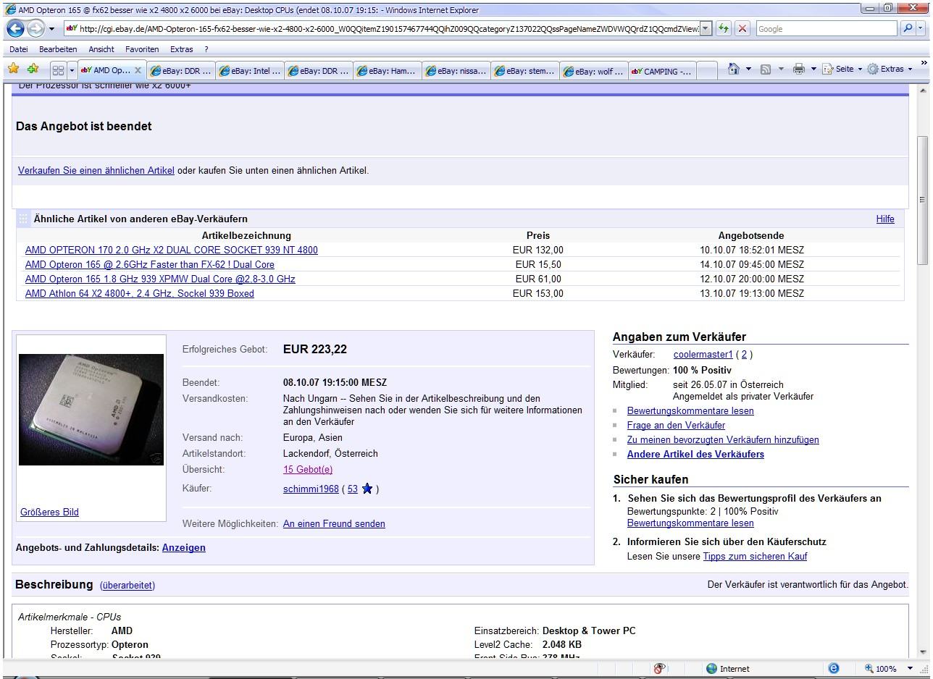The width and height of the screenshot is (933, 679).
Task: Open AMD OPTERON 170 2.0 GHz listing
Action: (x=172, y=250)
